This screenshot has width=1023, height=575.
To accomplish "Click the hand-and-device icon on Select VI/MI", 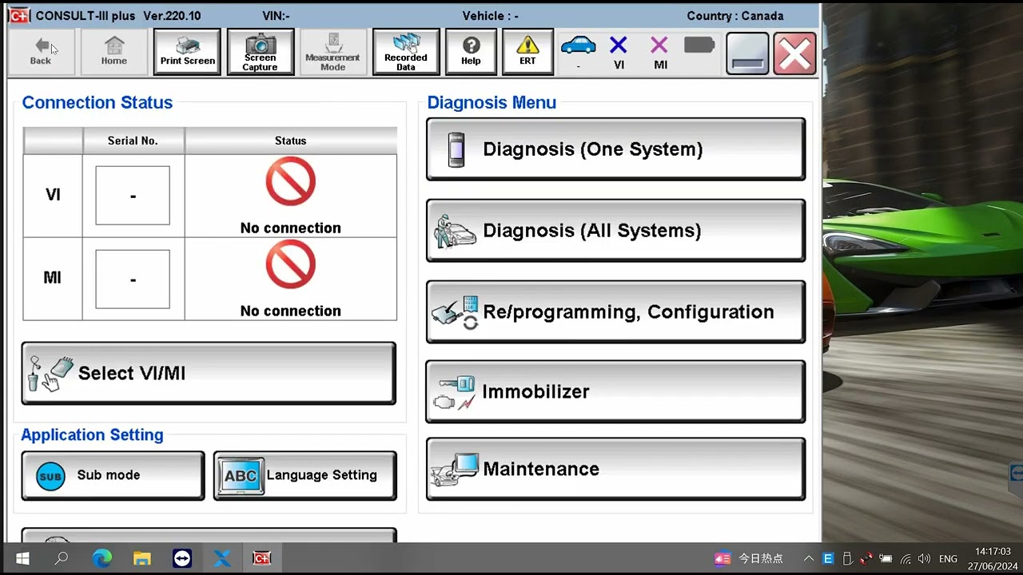I will (50, 373).
